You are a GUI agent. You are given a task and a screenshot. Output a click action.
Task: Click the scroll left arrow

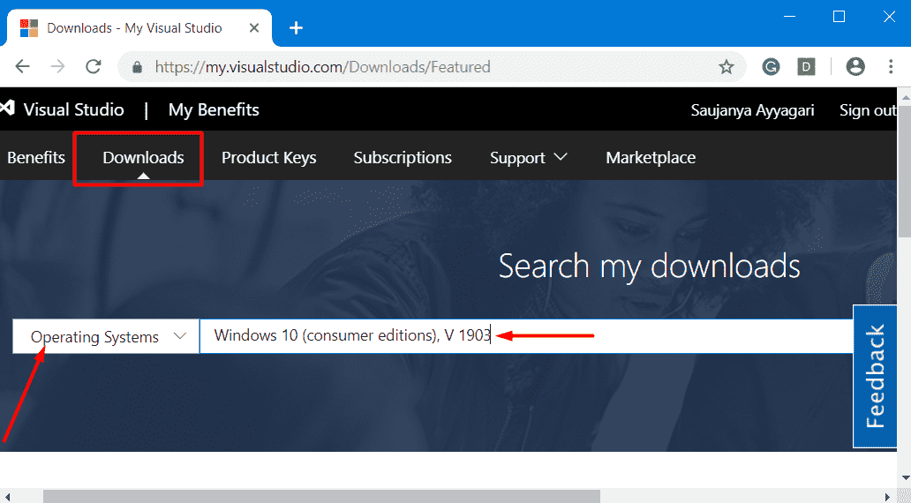point(6,497)
